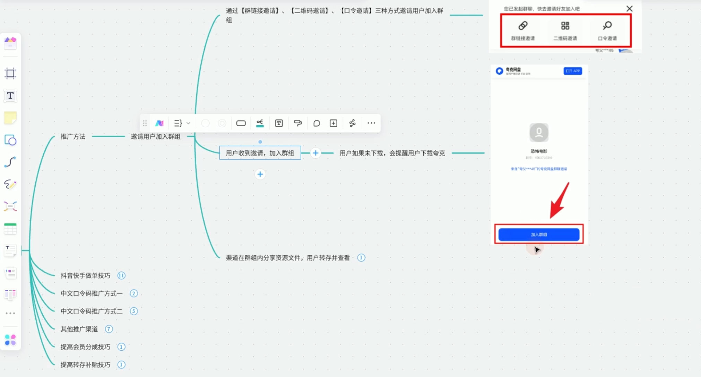Select the connector line tool
701x377 pixels.
10,162
